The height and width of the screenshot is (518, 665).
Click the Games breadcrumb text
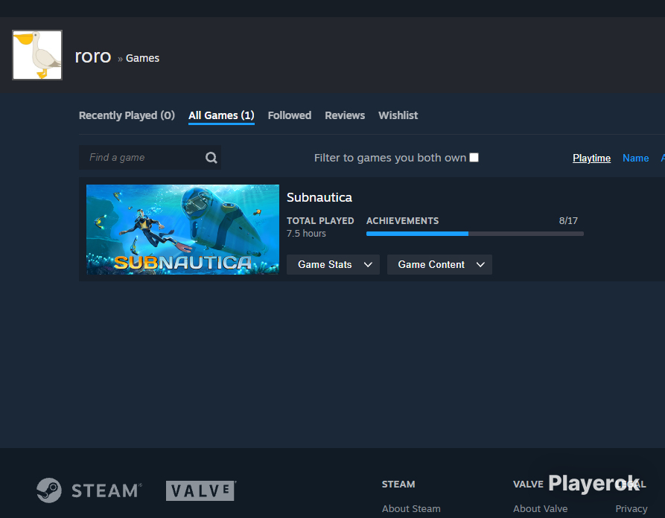coord(142,58)
